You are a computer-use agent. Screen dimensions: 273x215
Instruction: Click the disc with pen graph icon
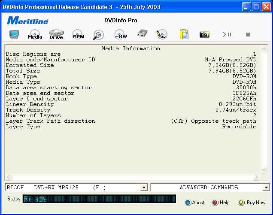(162, 34)
